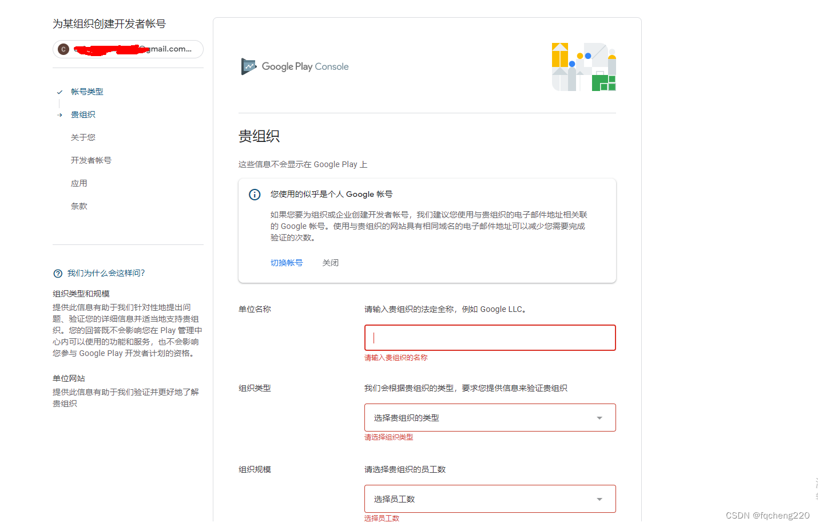
Task: Open the 选择贵组织的类型 dropdown
Action: (x=490, y=417)
